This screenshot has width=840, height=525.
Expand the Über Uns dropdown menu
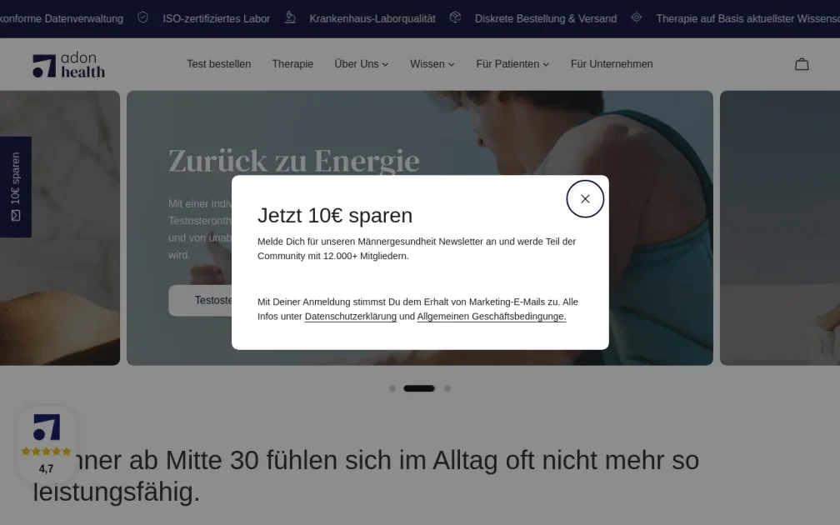(x=361, y=64)
